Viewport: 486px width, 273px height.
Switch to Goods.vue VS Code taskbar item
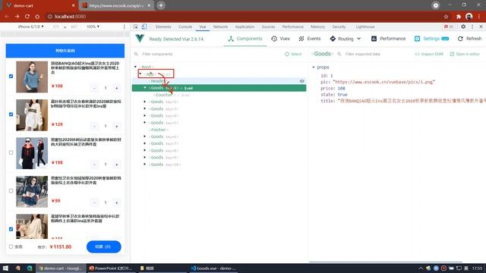coord(213,268)
